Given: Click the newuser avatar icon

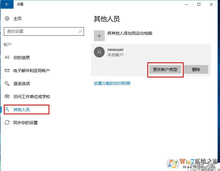Looking at the screenshot, I should [99, 52].
